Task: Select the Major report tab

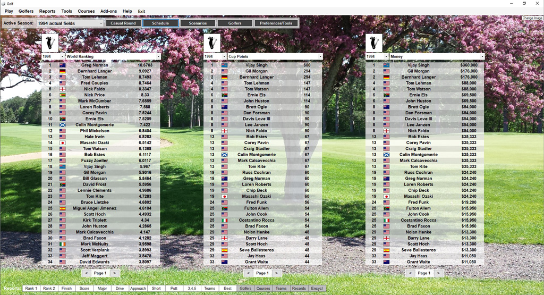Action: [x=103, y=288]
